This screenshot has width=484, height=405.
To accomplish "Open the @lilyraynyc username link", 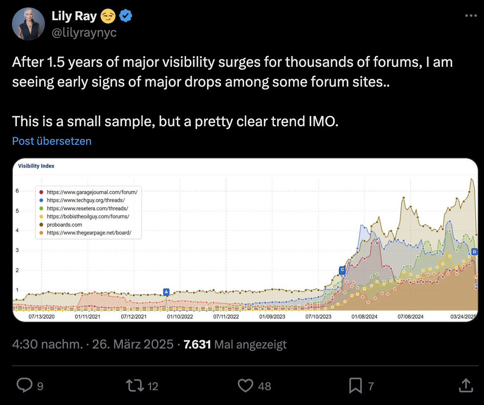I will [x=84, y=33].
